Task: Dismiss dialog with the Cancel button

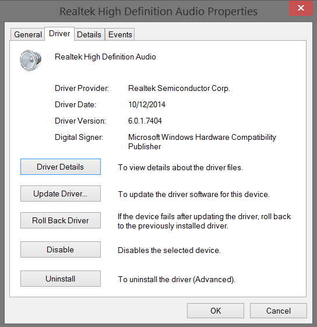Action: tap(279, 311)
